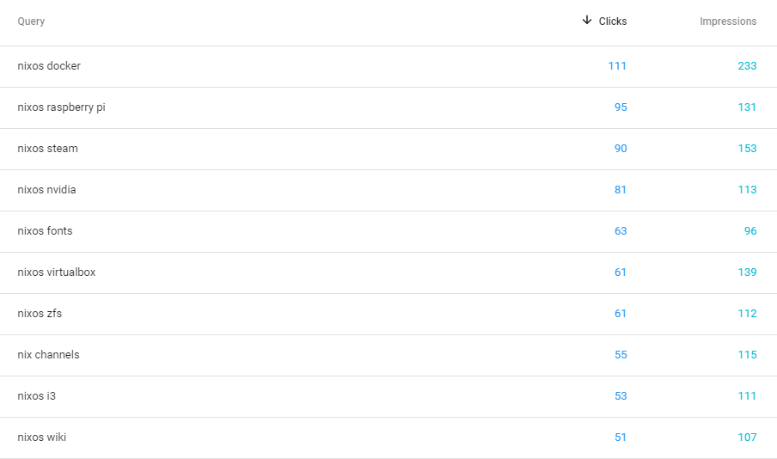Click the Query column header
Screen dimensions: 777x459
31,21
